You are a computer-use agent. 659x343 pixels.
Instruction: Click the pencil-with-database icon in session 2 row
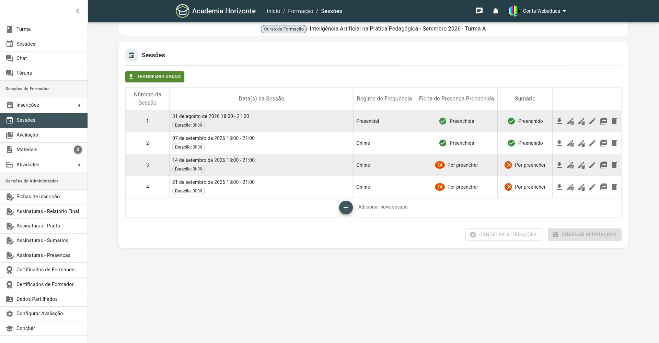tap(581, 143)
